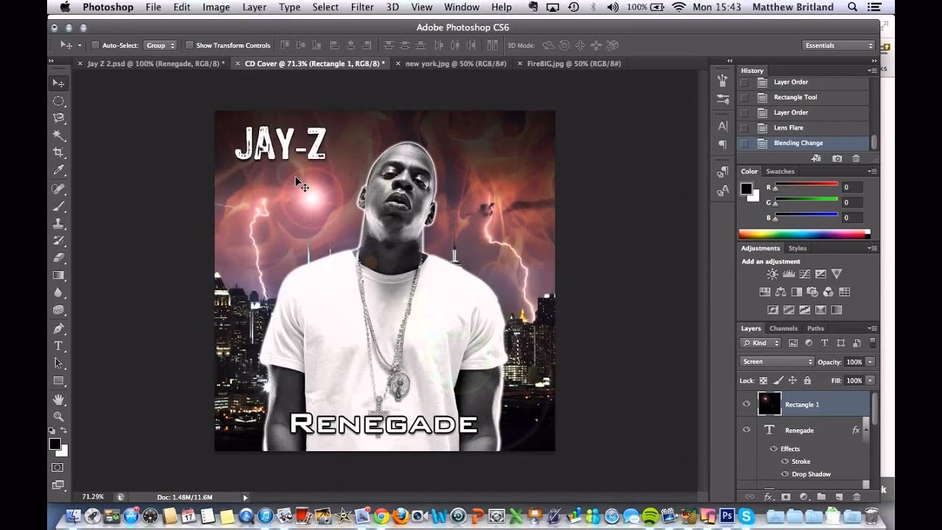Delete layer using the Layers trash icon
Viewport: 942px width, 530px height.
[x=857, y=497]
